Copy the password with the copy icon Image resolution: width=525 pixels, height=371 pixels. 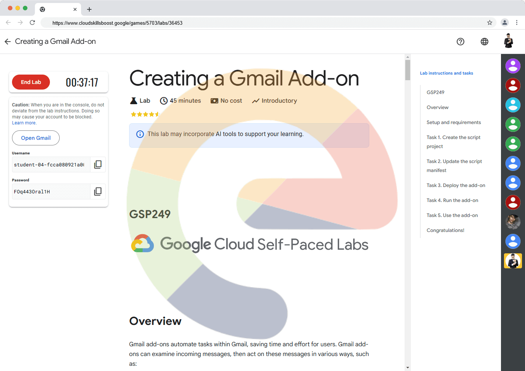coord(98,191)
